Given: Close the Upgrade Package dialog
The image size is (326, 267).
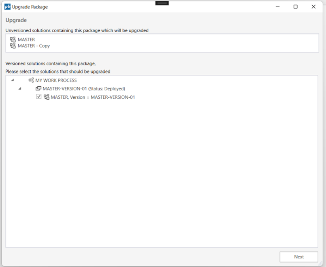Looking at the screenshot, I should click(313, 6).
